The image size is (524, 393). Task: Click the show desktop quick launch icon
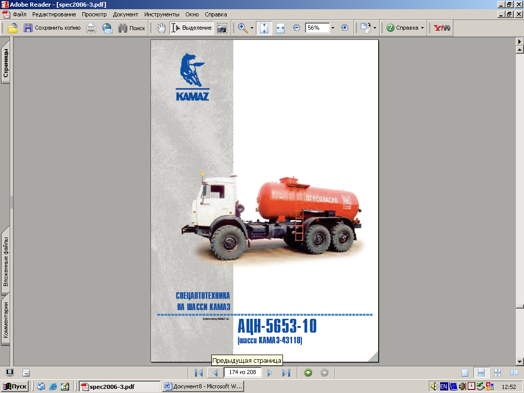tap(65, 387)
